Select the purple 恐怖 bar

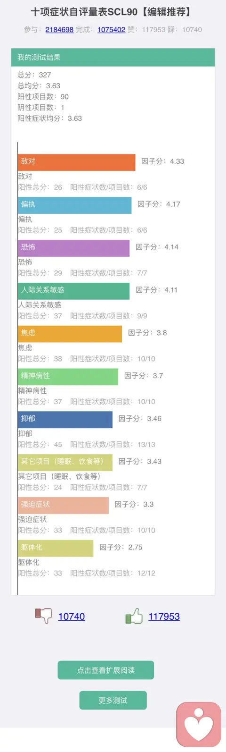74,248
